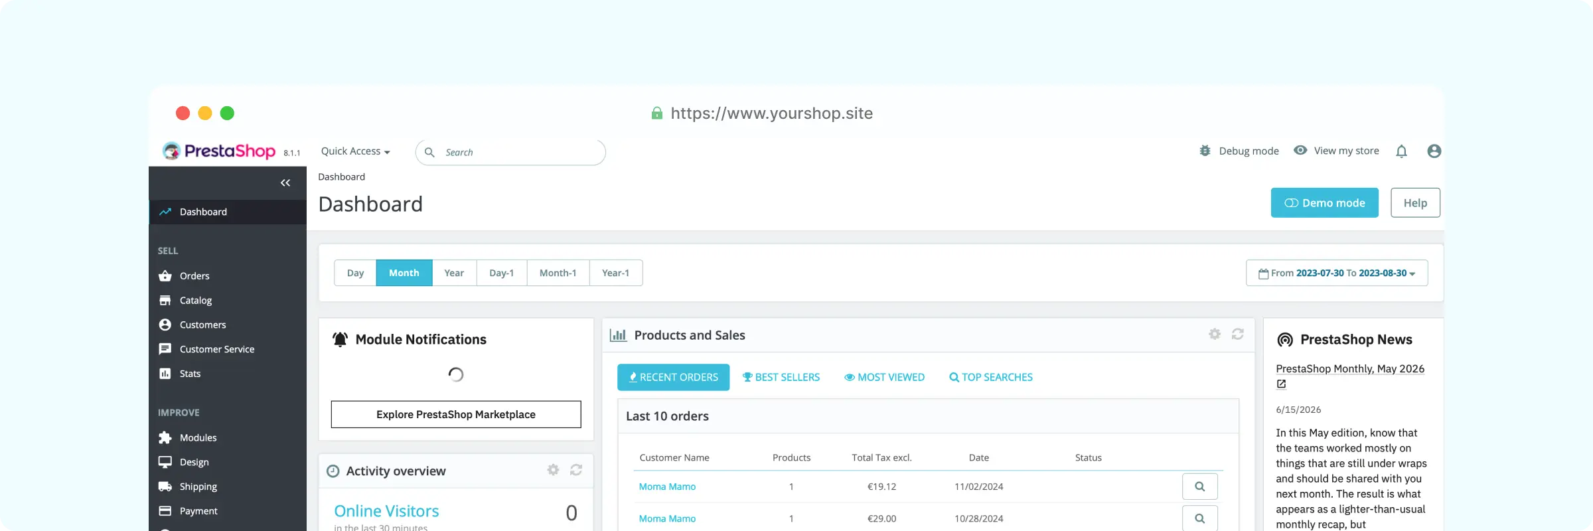
Task: Open Activity overview settings gear icon
Action: tap(553, 470)
